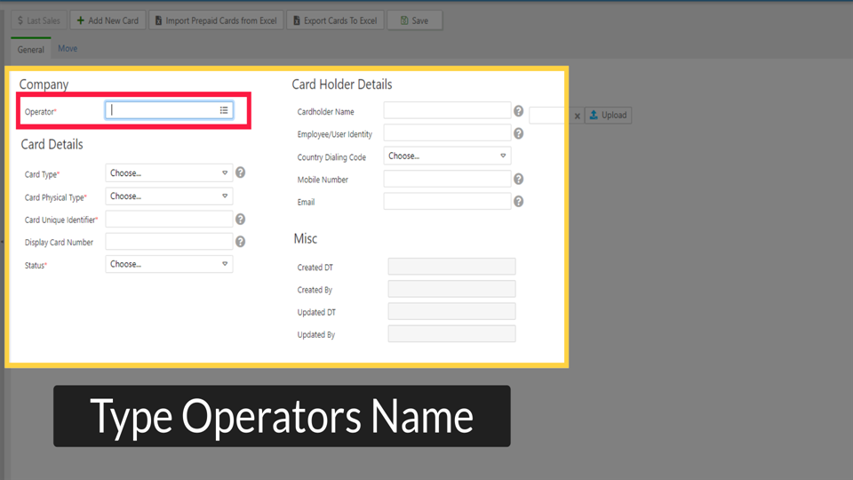Click the Updated DT field
The width and height of the screenshot is (853, 480).
pyautogui.click(x=451, y=311)
